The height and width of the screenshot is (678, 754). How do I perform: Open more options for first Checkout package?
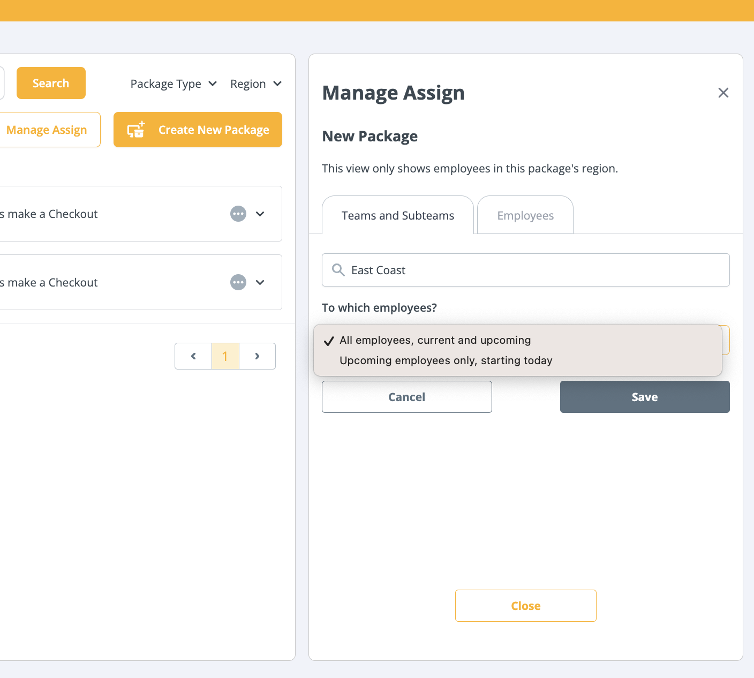click(x=238, y=214)
